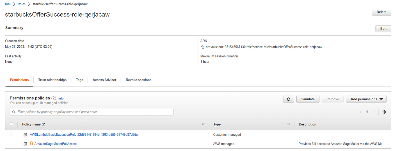393x151 pixels.
Task: Navigate to Roles breadcrumb link
Action: click(x=22, y=4)
